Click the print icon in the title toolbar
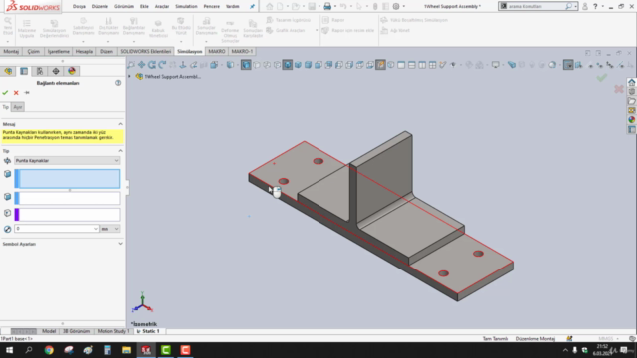This screenshot has height=358, width=637. 327,7
